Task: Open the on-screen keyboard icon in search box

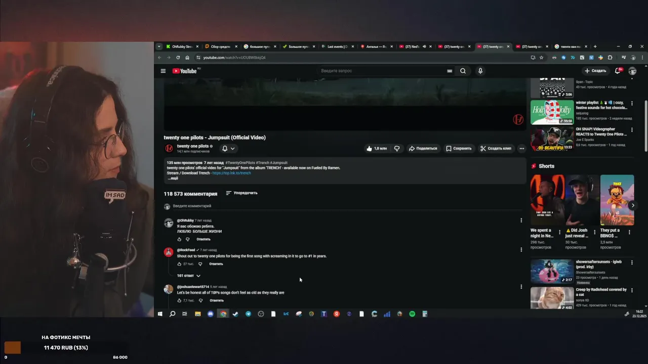Action: click(450, 71)
